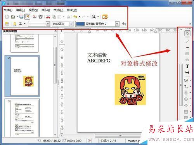Expand the Connector tool dropdown arrow
The height and width of the screenshot is (145, 194).
[190, 86]
